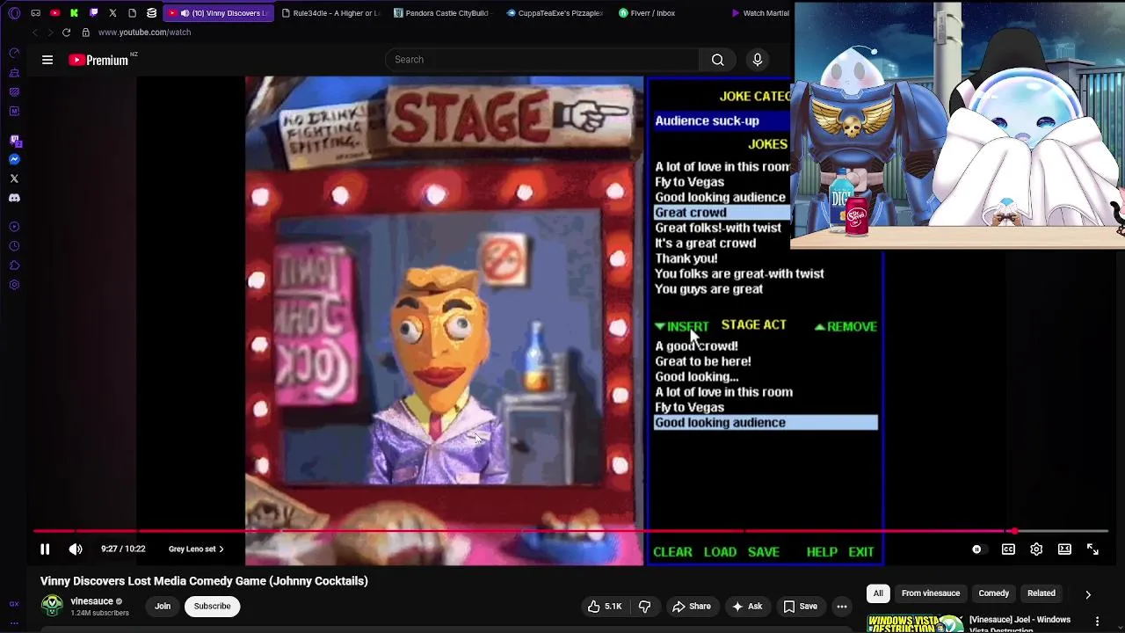Show more filter chips with right arrow
The width and height of the screenshot is (1125, 633).
click(x=1088, y=594)
